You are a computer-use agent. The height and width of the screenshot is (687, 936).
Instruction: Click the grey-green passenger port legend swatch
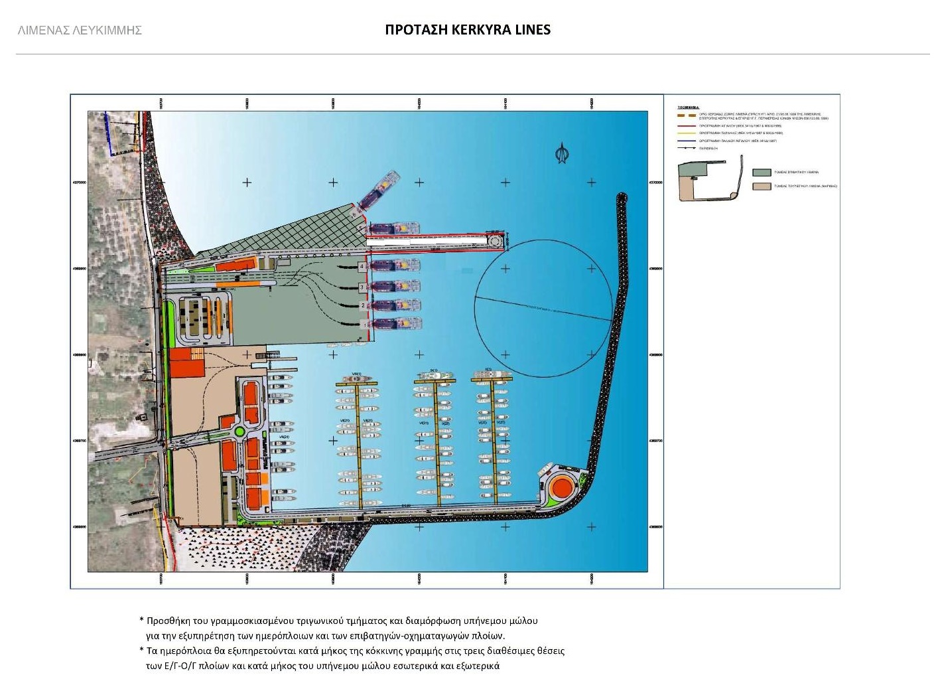pos(762,173)
